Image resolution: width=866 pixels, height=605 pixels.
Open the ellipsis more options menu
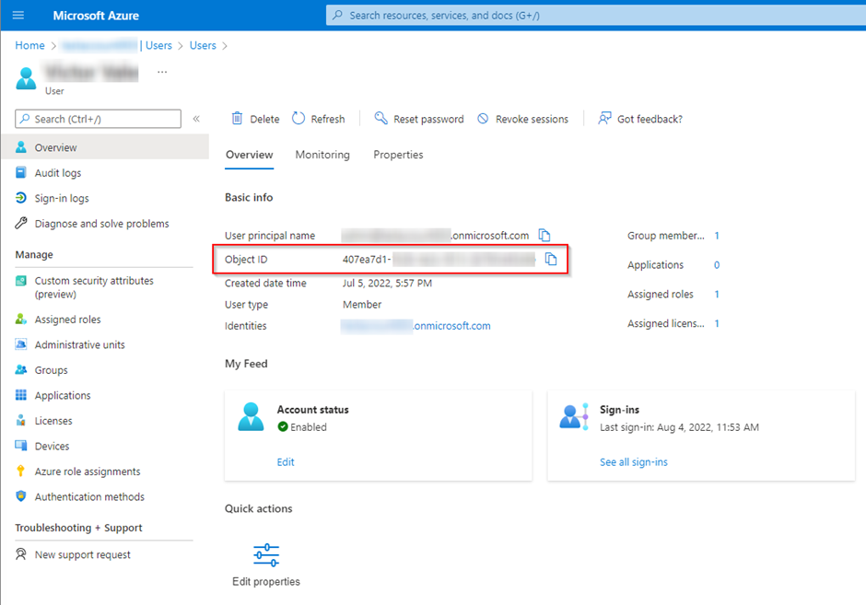click(x=162, y=72)
